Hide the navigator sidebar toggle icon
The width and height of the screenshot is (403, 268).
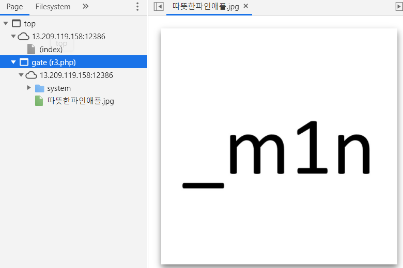[x=159, y=6]
